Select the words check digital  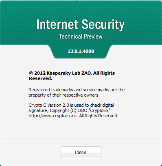coord(102,105)
